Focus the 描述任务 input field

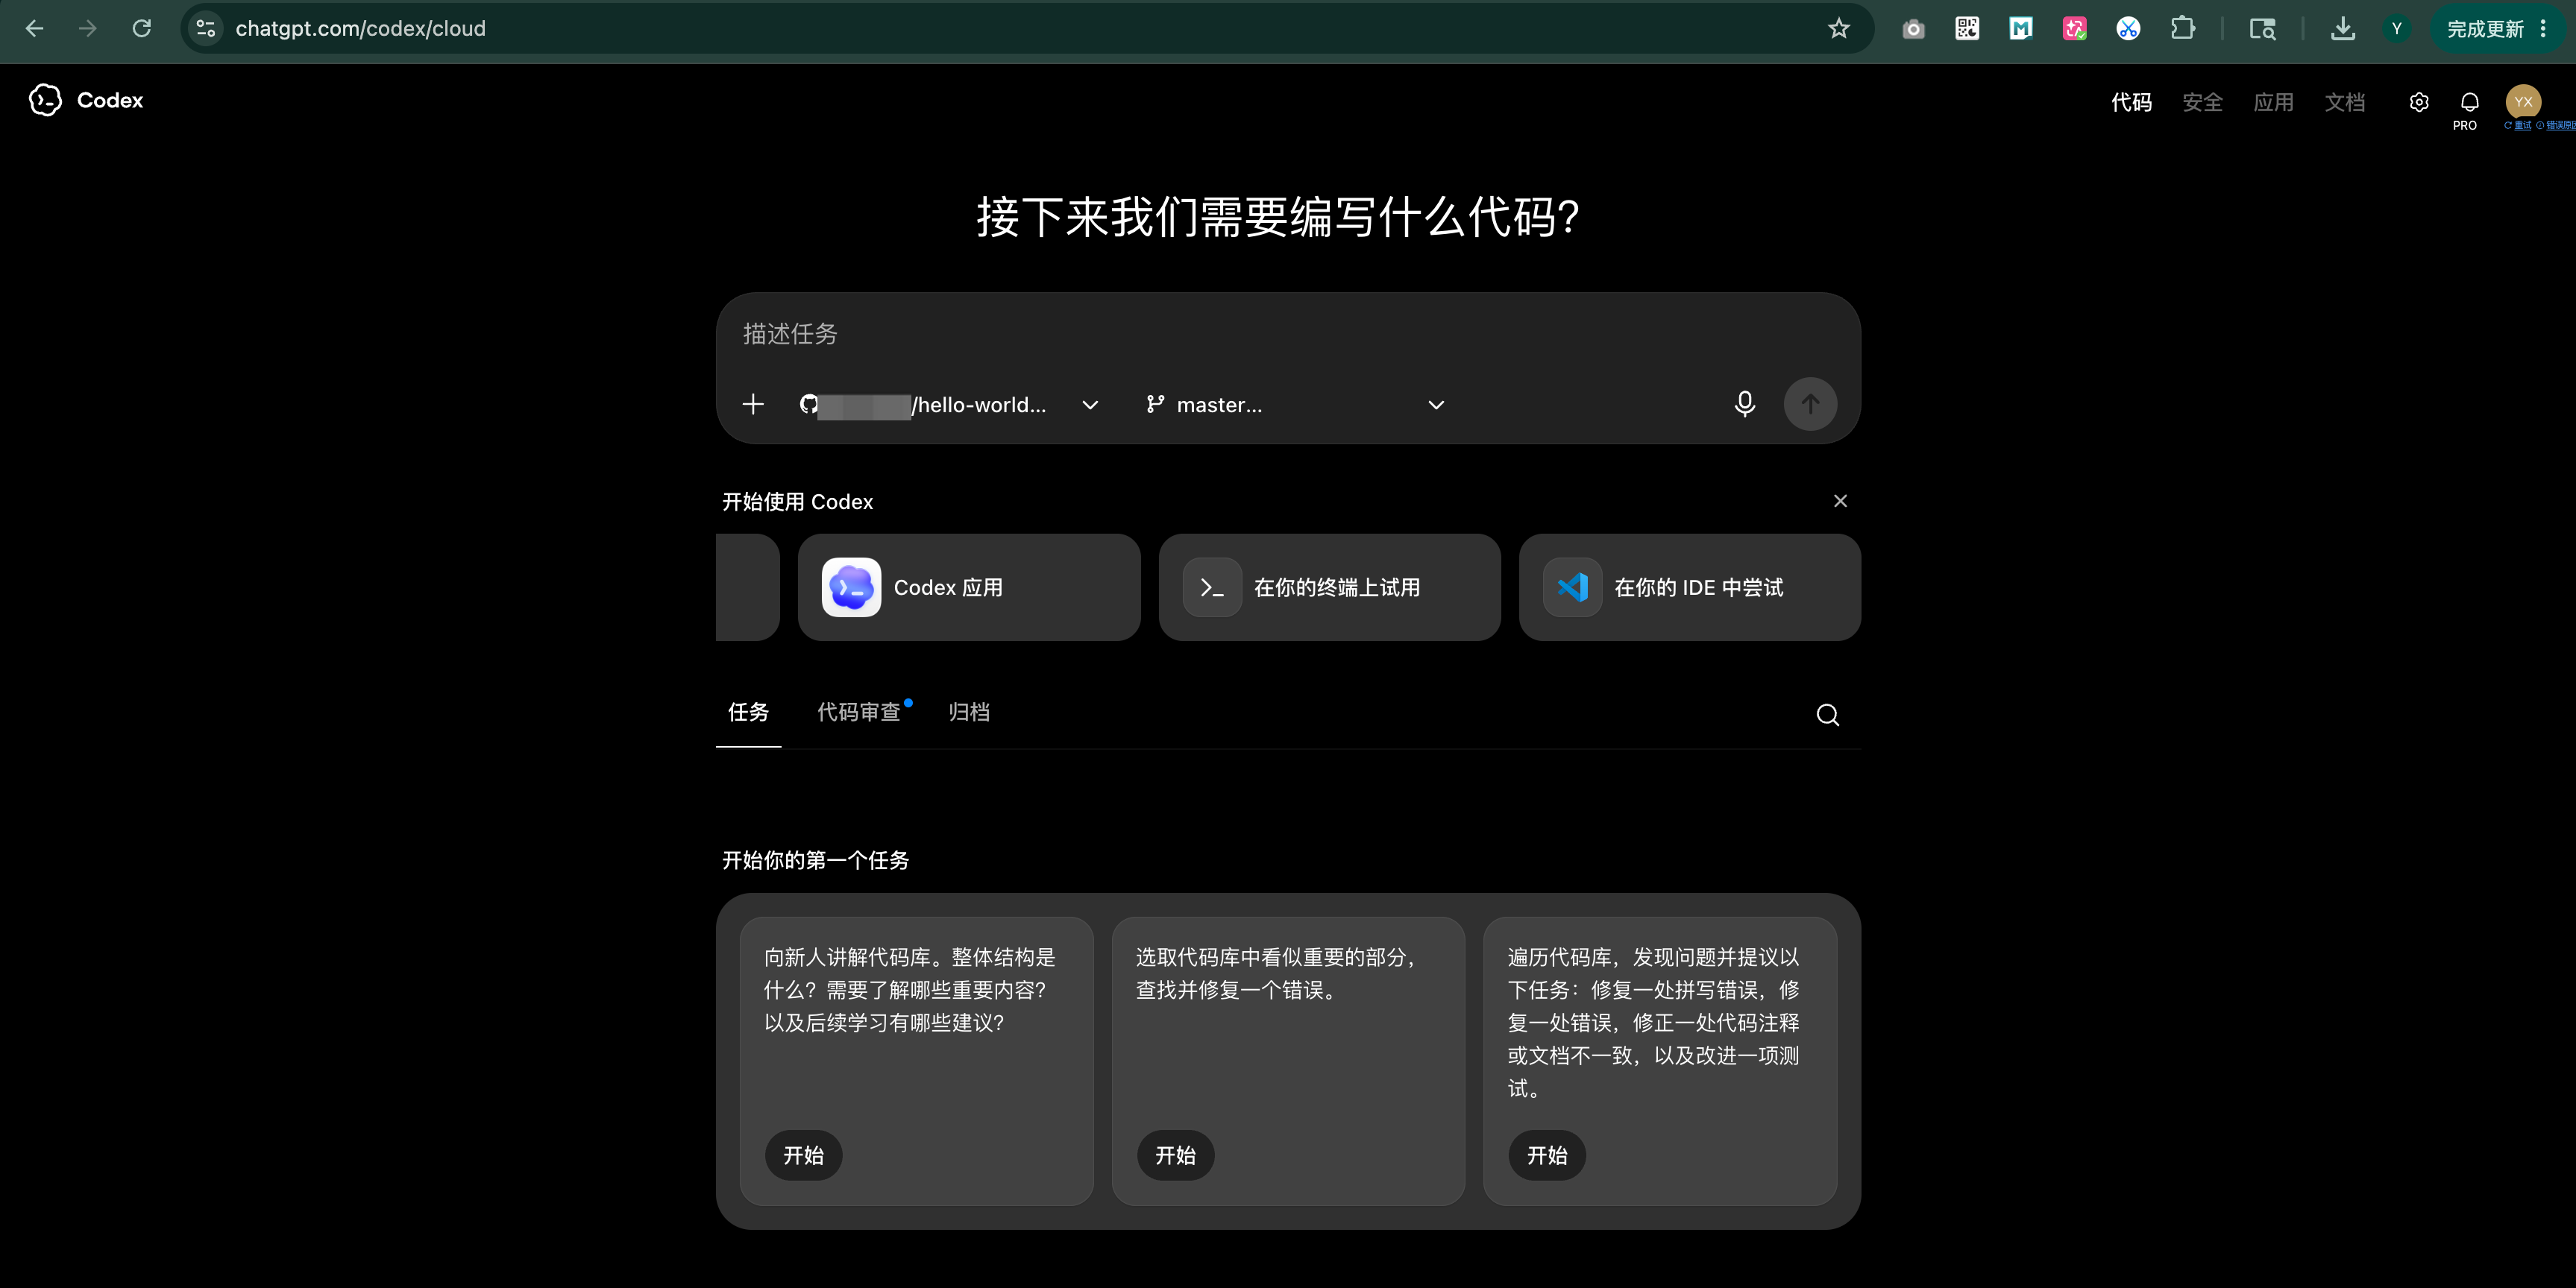pos(1288,334)
